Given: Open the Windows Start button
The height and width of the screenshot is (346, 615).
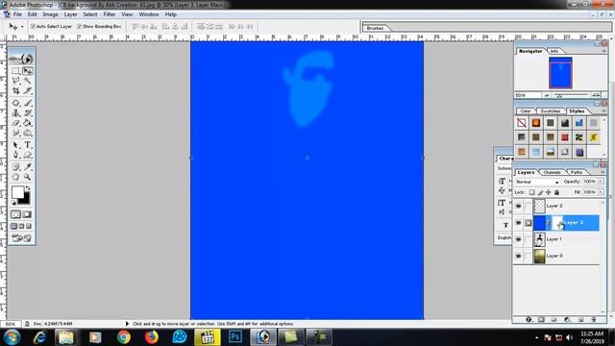Looking at the screenshot, I should point(12,337).
